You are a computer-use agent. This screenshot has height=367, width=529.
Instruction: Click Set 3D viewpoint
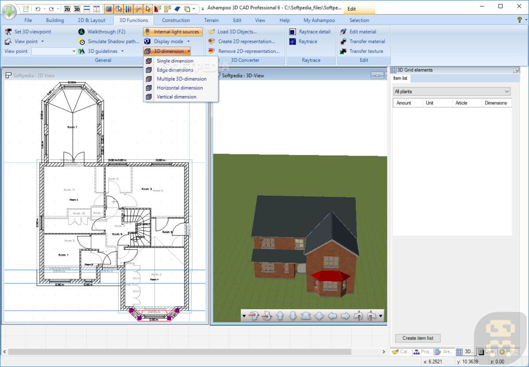(28, 32)
